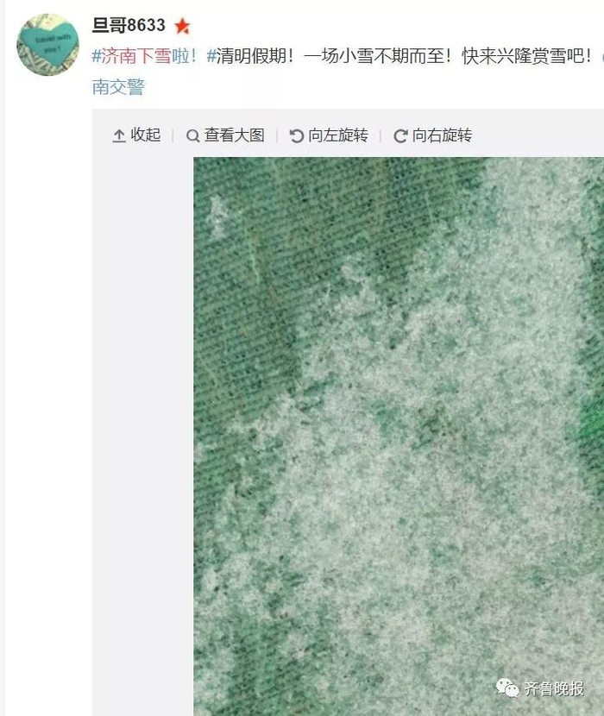The image size is (604, 716).
Task: Select the 向右旋转 label
Action: (x=442, y=135)
